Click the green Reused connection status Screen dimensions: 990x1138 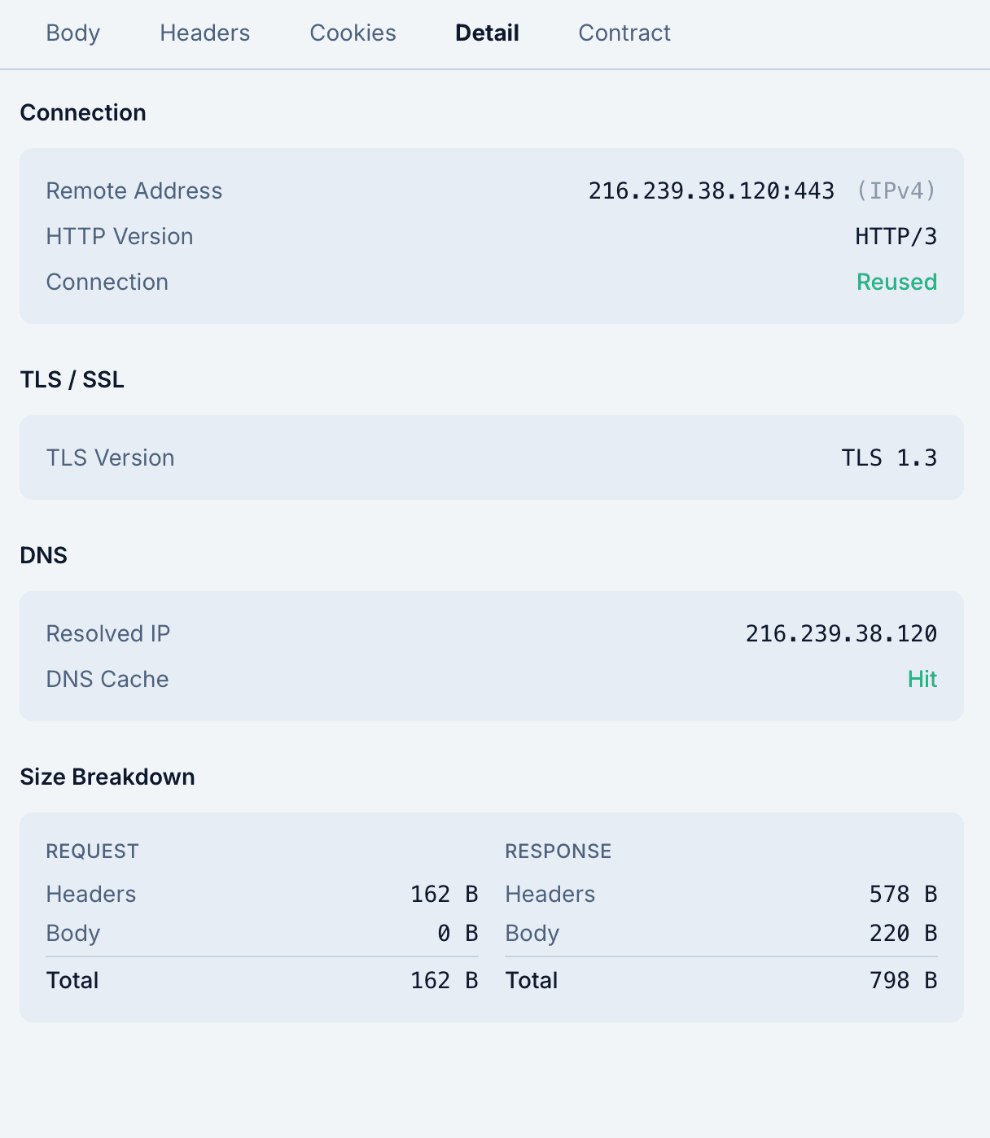896,282
